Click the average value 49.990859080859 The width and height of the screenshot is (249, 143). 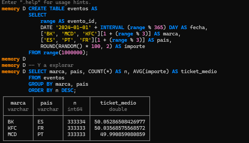123,134
